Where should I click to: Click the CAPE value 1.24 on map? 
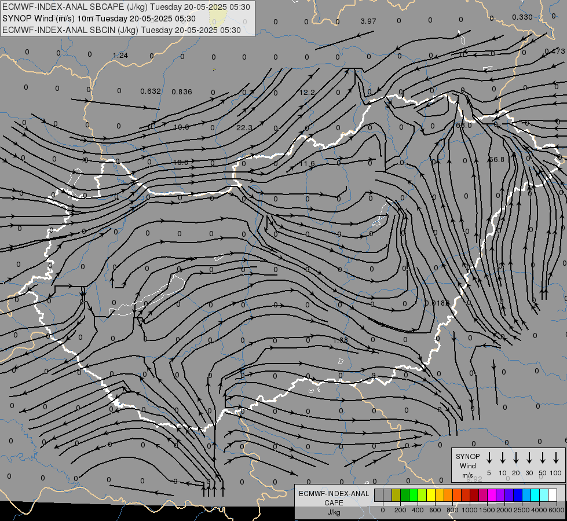[x=120, y=56]
